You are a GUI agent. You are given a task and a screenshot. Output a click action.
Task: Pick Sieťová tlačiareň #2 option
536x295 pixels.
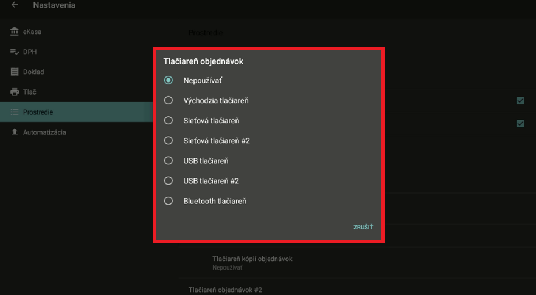pos(169,140)
